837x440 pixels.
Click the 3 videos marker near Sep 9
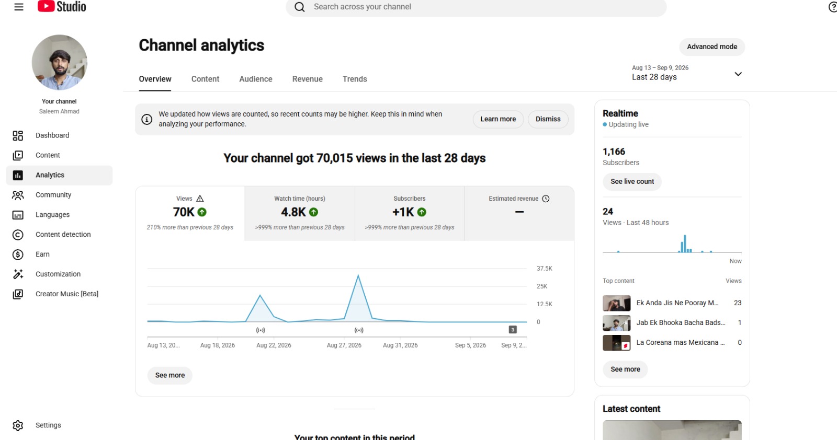click(x=513, y=330)
